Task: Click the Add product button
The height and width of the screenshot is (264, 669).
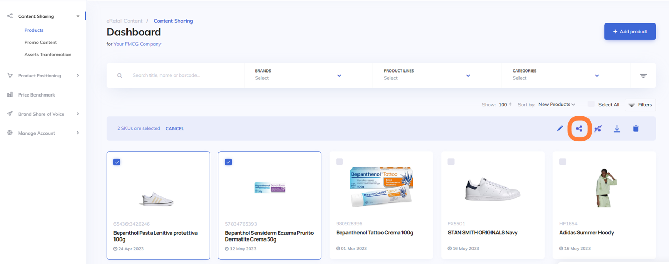Action: pos(630,31)
